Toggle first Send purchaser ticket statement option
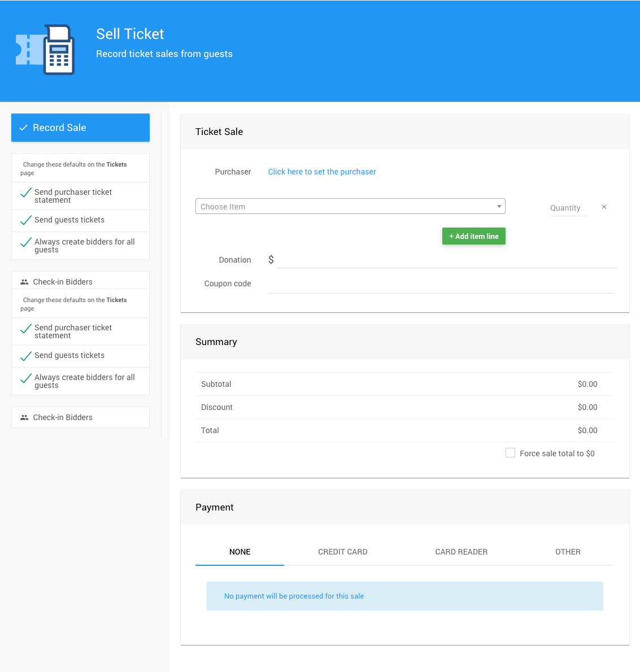Viewport: 640px width, 672px height. [26, 193]
